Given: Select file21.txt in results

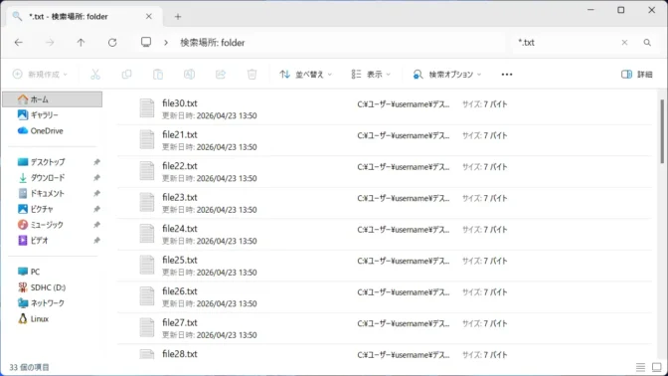Looking at the screenshot, I should 385,140.
